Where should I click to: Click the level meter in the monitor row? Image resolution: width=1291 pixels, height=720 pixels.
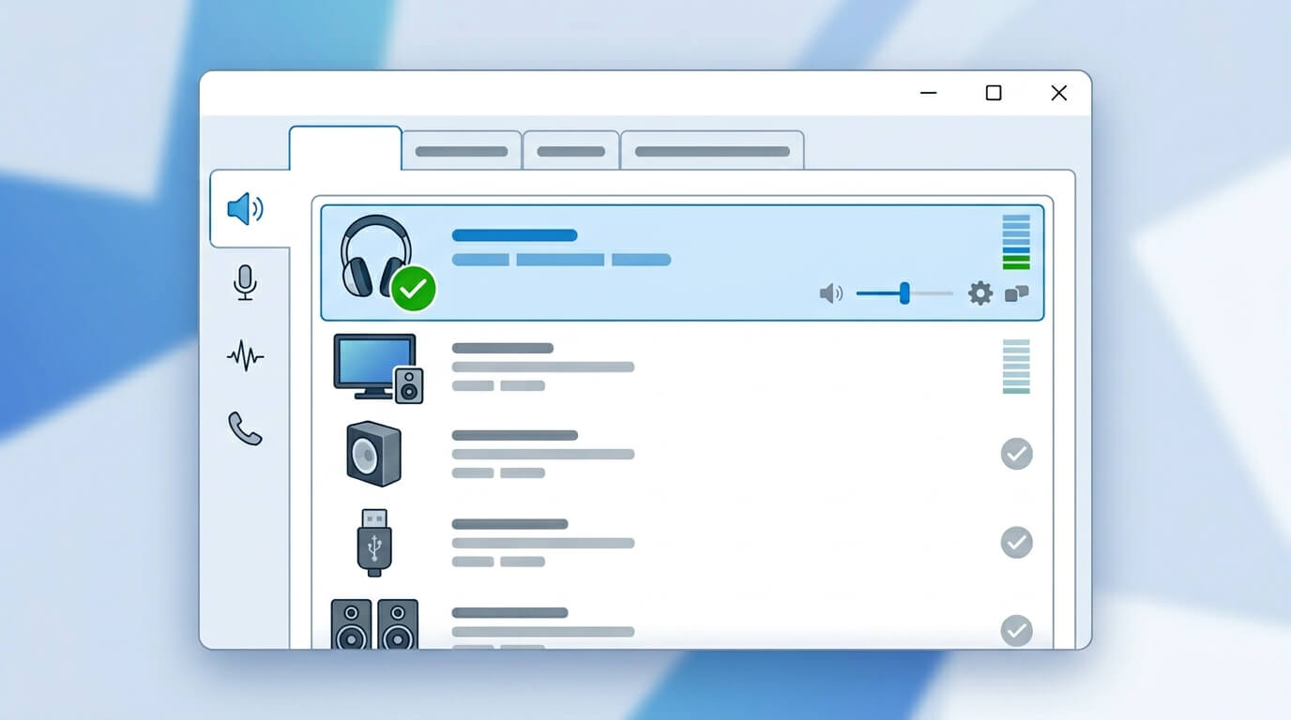[x=1016, y=367]
